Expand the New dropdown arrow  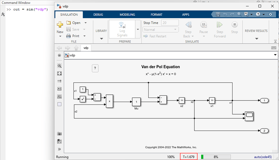pyautogui.click(x=60, y=36)
